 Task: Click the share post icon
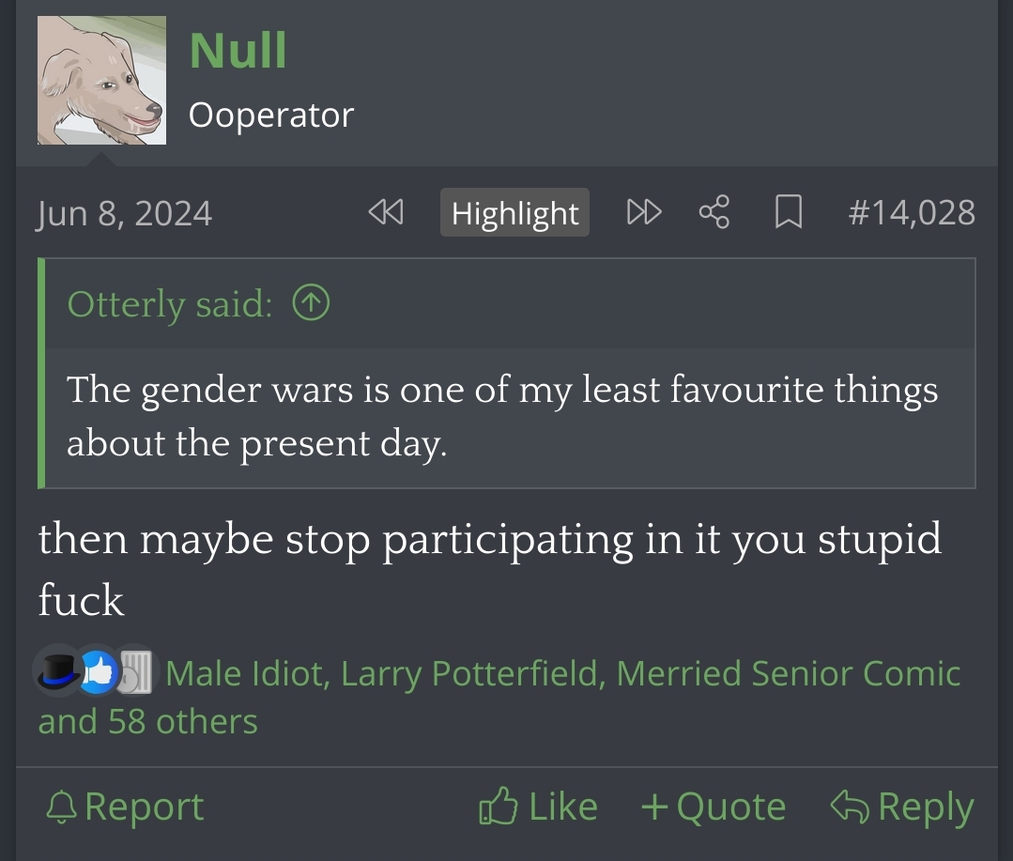pos(714,213)
